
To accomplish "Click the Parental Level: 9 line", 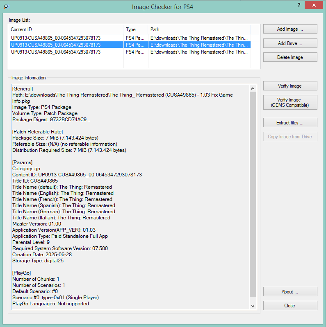I will click(x=31, y=242).
